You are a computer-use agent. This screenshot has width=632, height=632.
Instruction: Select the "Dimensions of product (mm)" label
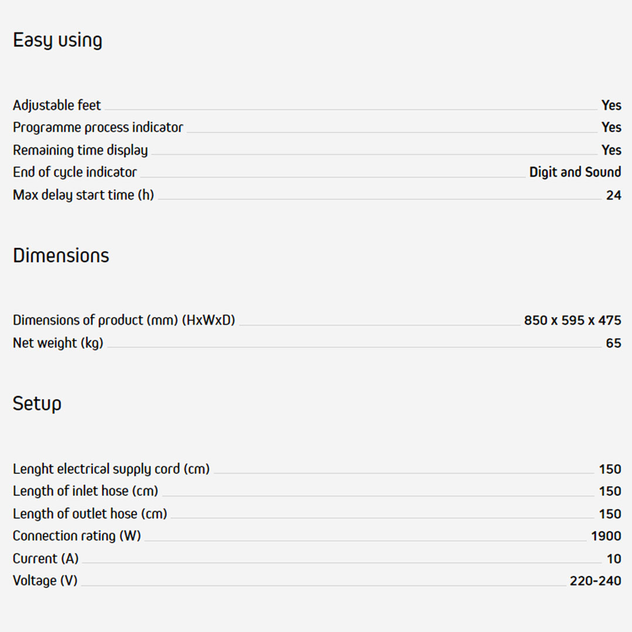[123, 320]
